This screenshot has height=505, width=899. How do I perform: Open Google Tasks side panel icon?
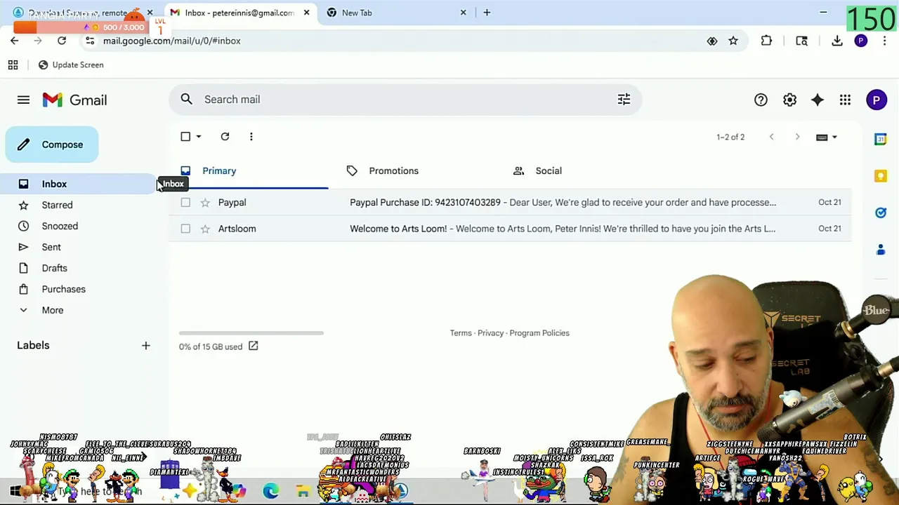click(x=880, y=213)
